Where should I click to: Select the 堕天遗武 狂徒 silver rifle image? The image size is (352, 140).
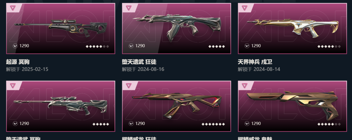pos(177,27)
